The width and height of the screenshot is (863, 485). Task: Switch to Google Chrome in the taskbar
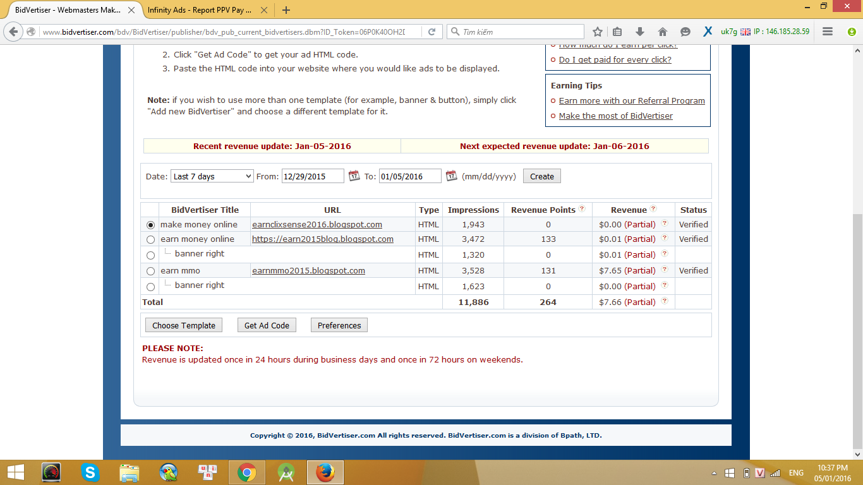(x=246, y=472)
